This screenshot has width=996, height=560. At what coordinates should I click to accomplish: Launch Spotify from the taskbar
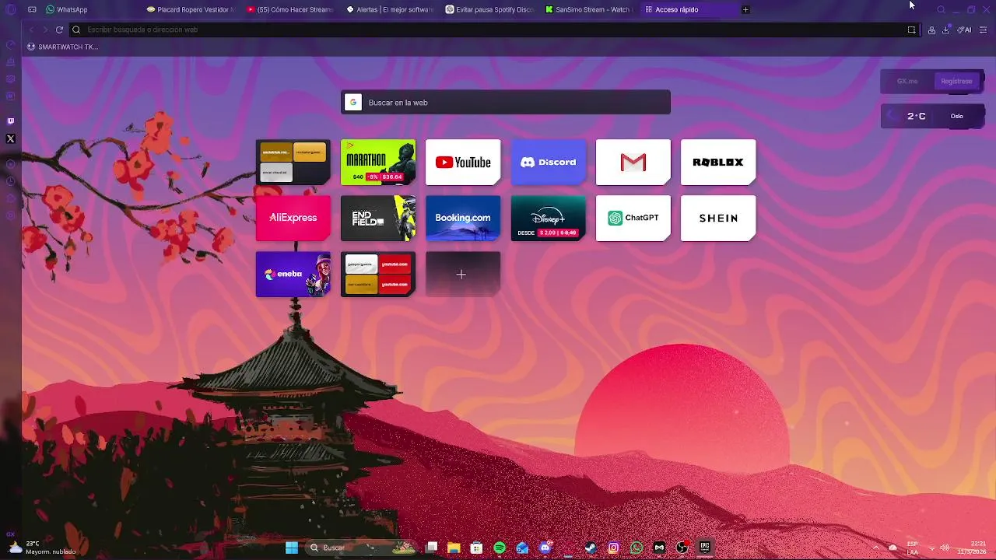[500, 548]
